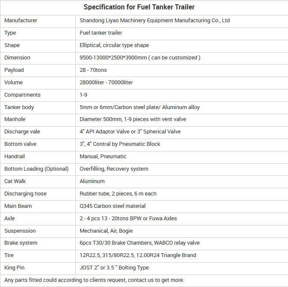Select the 'Fuel tanker trailer' type value
Image resolution: width=288 pixels, height=287 pixels.
(x=101, y=33)
